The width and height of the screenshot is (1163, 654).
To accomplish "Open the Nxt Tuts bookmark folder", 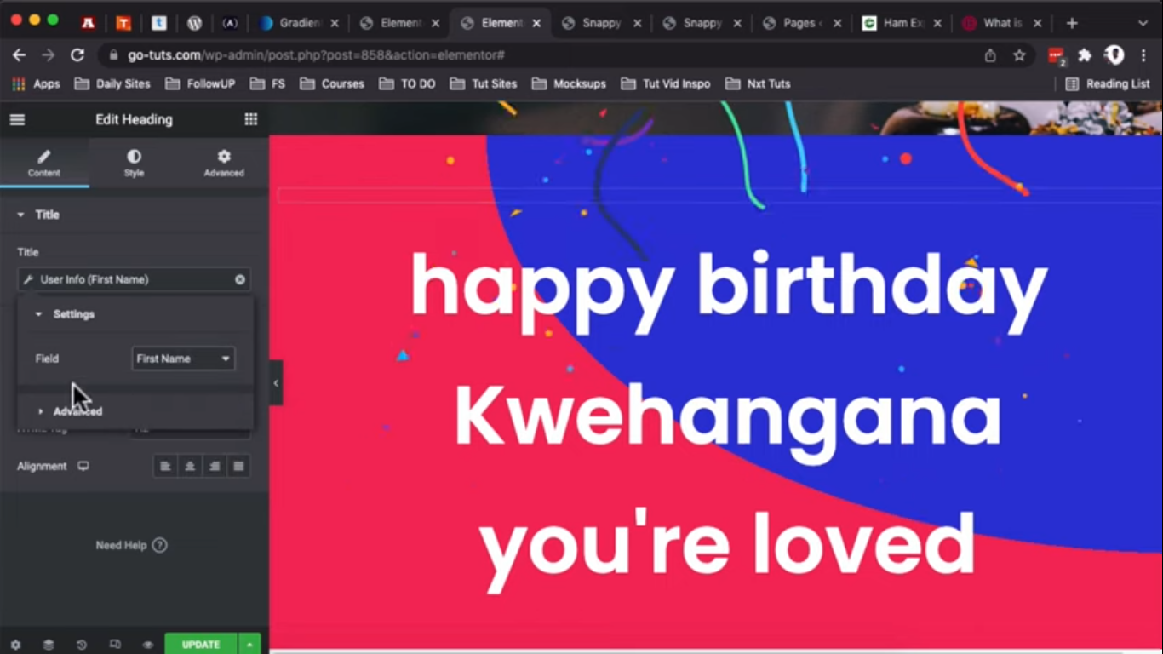I will [758, 84].
